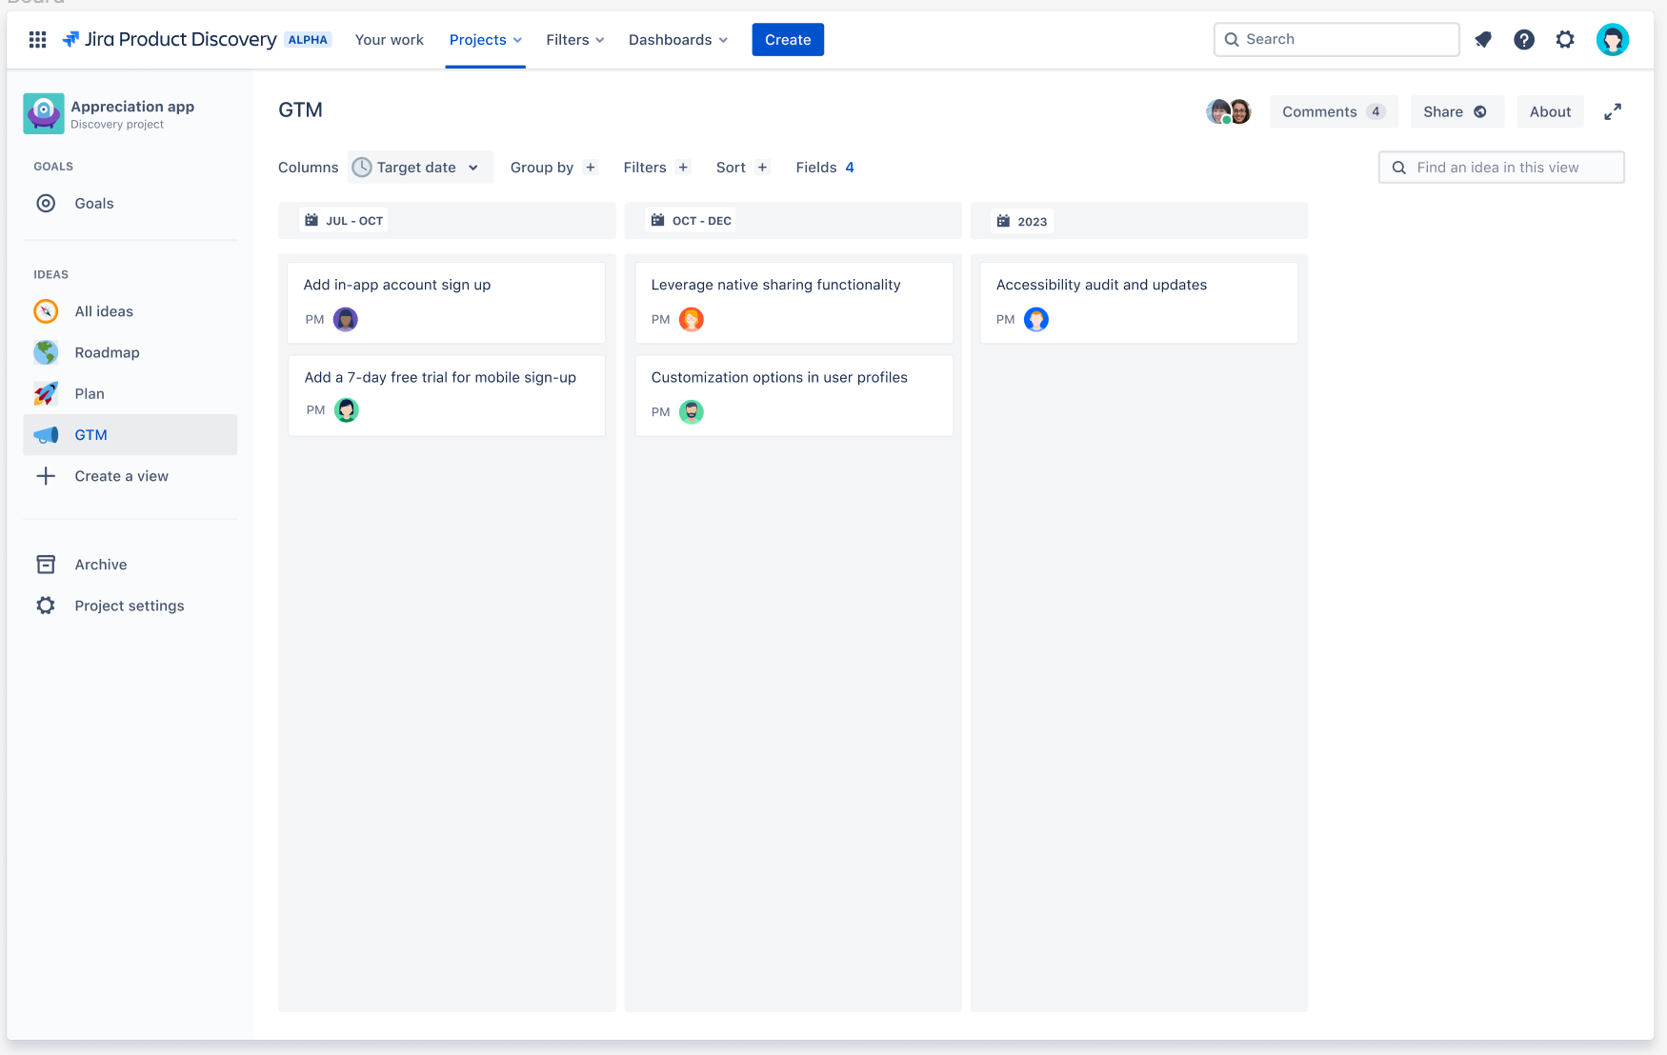This screenshot has width=1667, height=1055.
Task: Open the Filters menu in top navigation
Action: pyautogui.click(x=575, y=40)
